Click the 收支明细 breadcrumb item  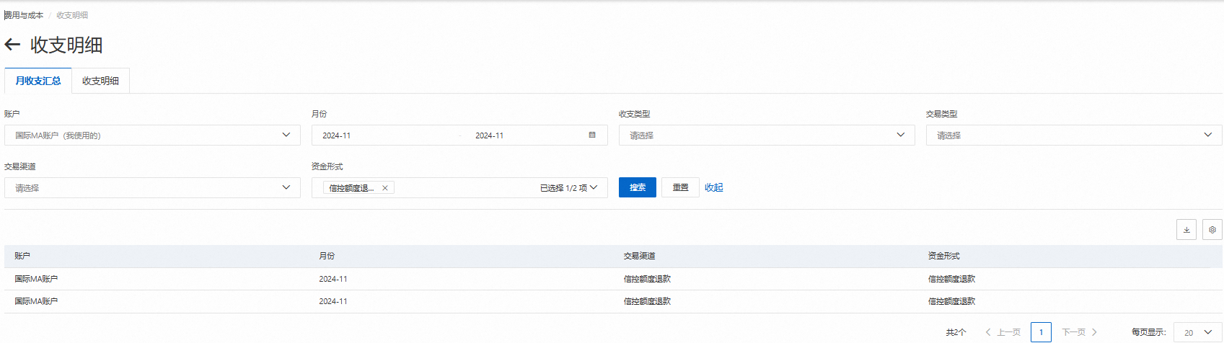tap(72, 15)
